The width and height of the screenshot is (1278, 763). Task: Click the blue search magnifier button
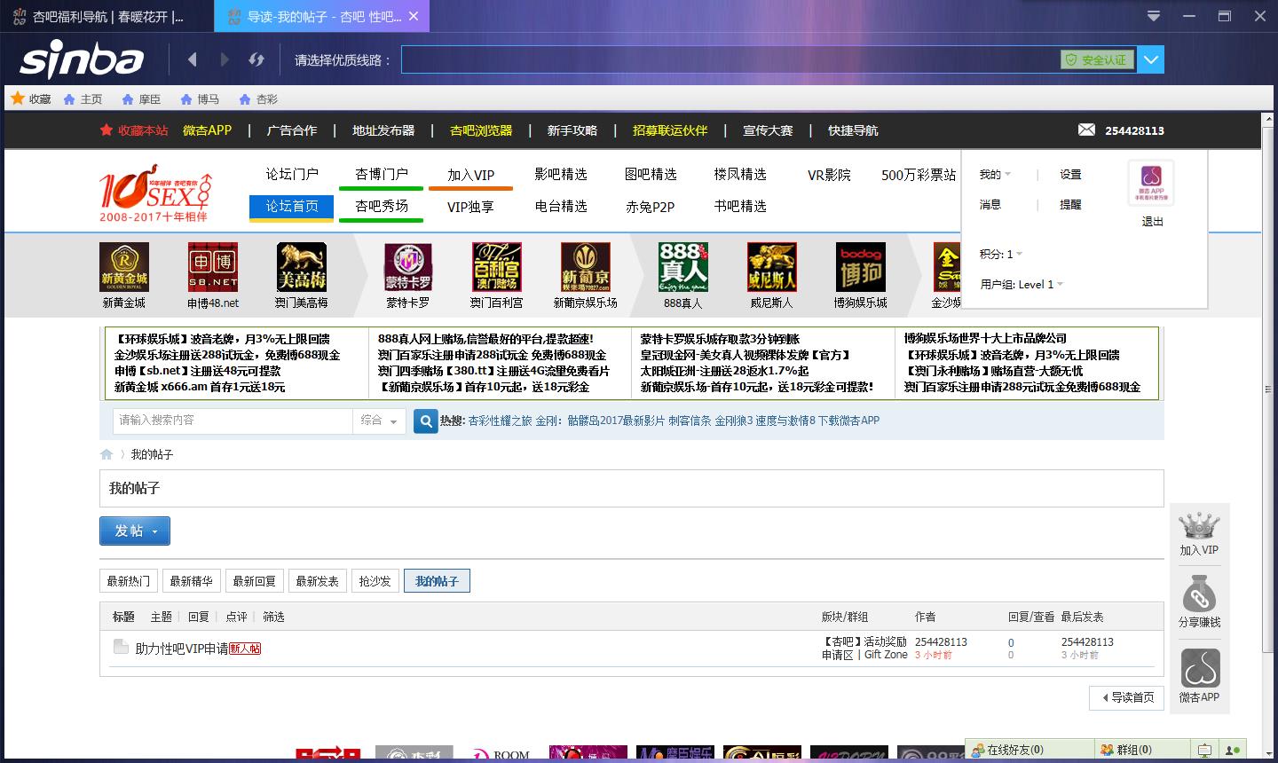pos(426,421)
